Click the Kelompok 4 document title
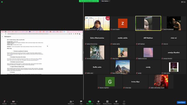This screenshot has height=105, width=187. [x=8, y=36]
